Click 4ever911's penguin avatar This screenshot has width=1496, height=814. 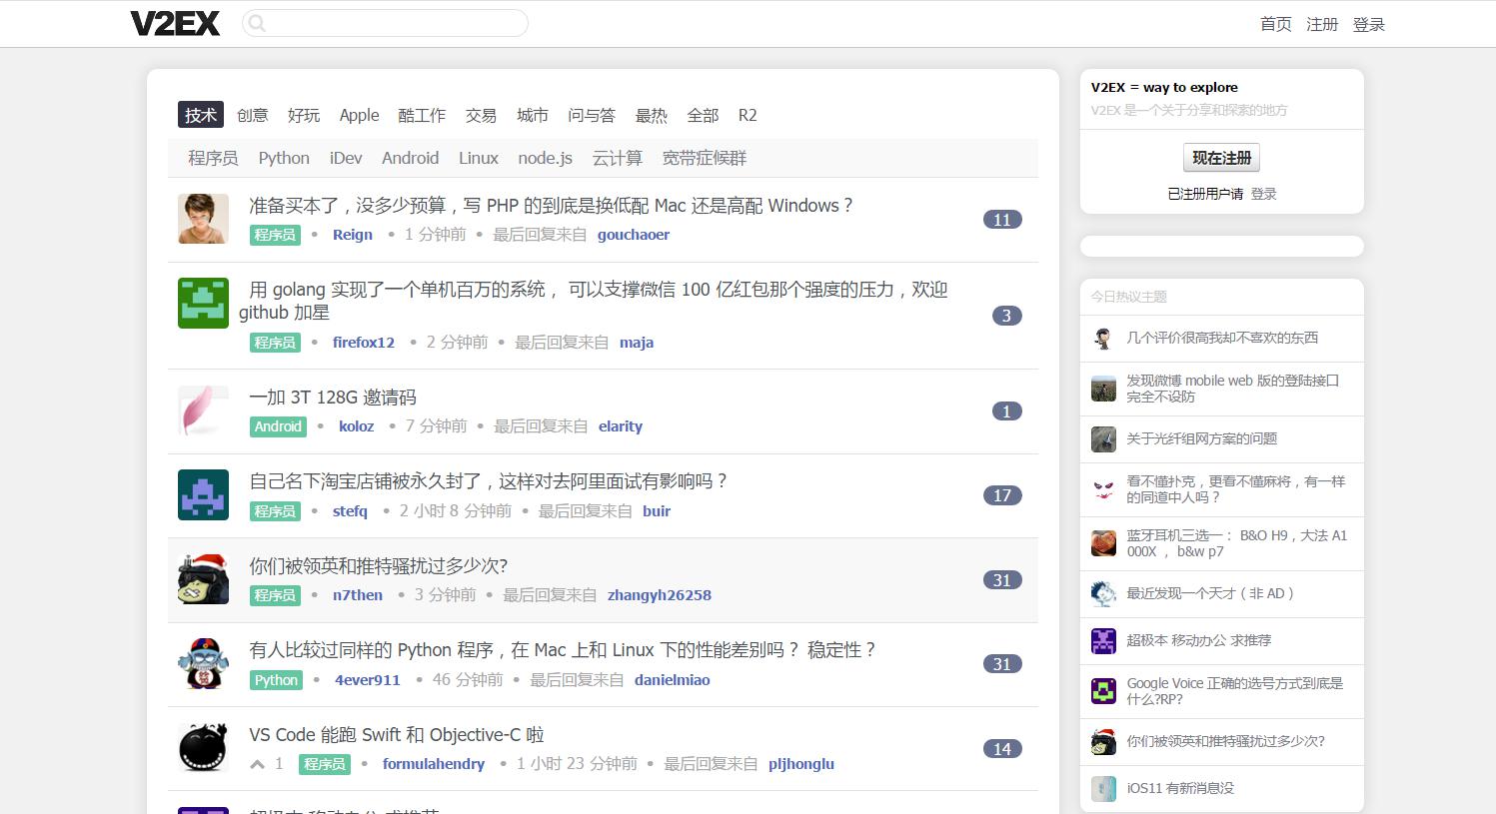(x=203, y=664)
